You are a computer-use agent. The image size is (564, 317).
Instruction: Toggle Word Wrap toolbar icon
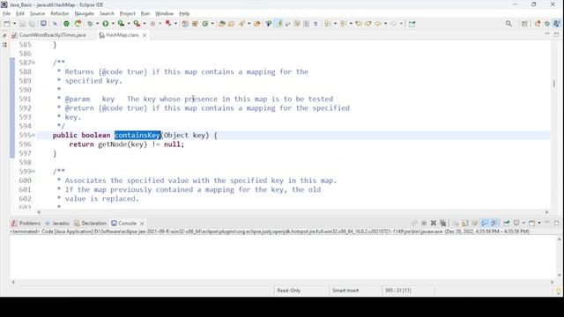pyautogui.click(x=288, y=24)
